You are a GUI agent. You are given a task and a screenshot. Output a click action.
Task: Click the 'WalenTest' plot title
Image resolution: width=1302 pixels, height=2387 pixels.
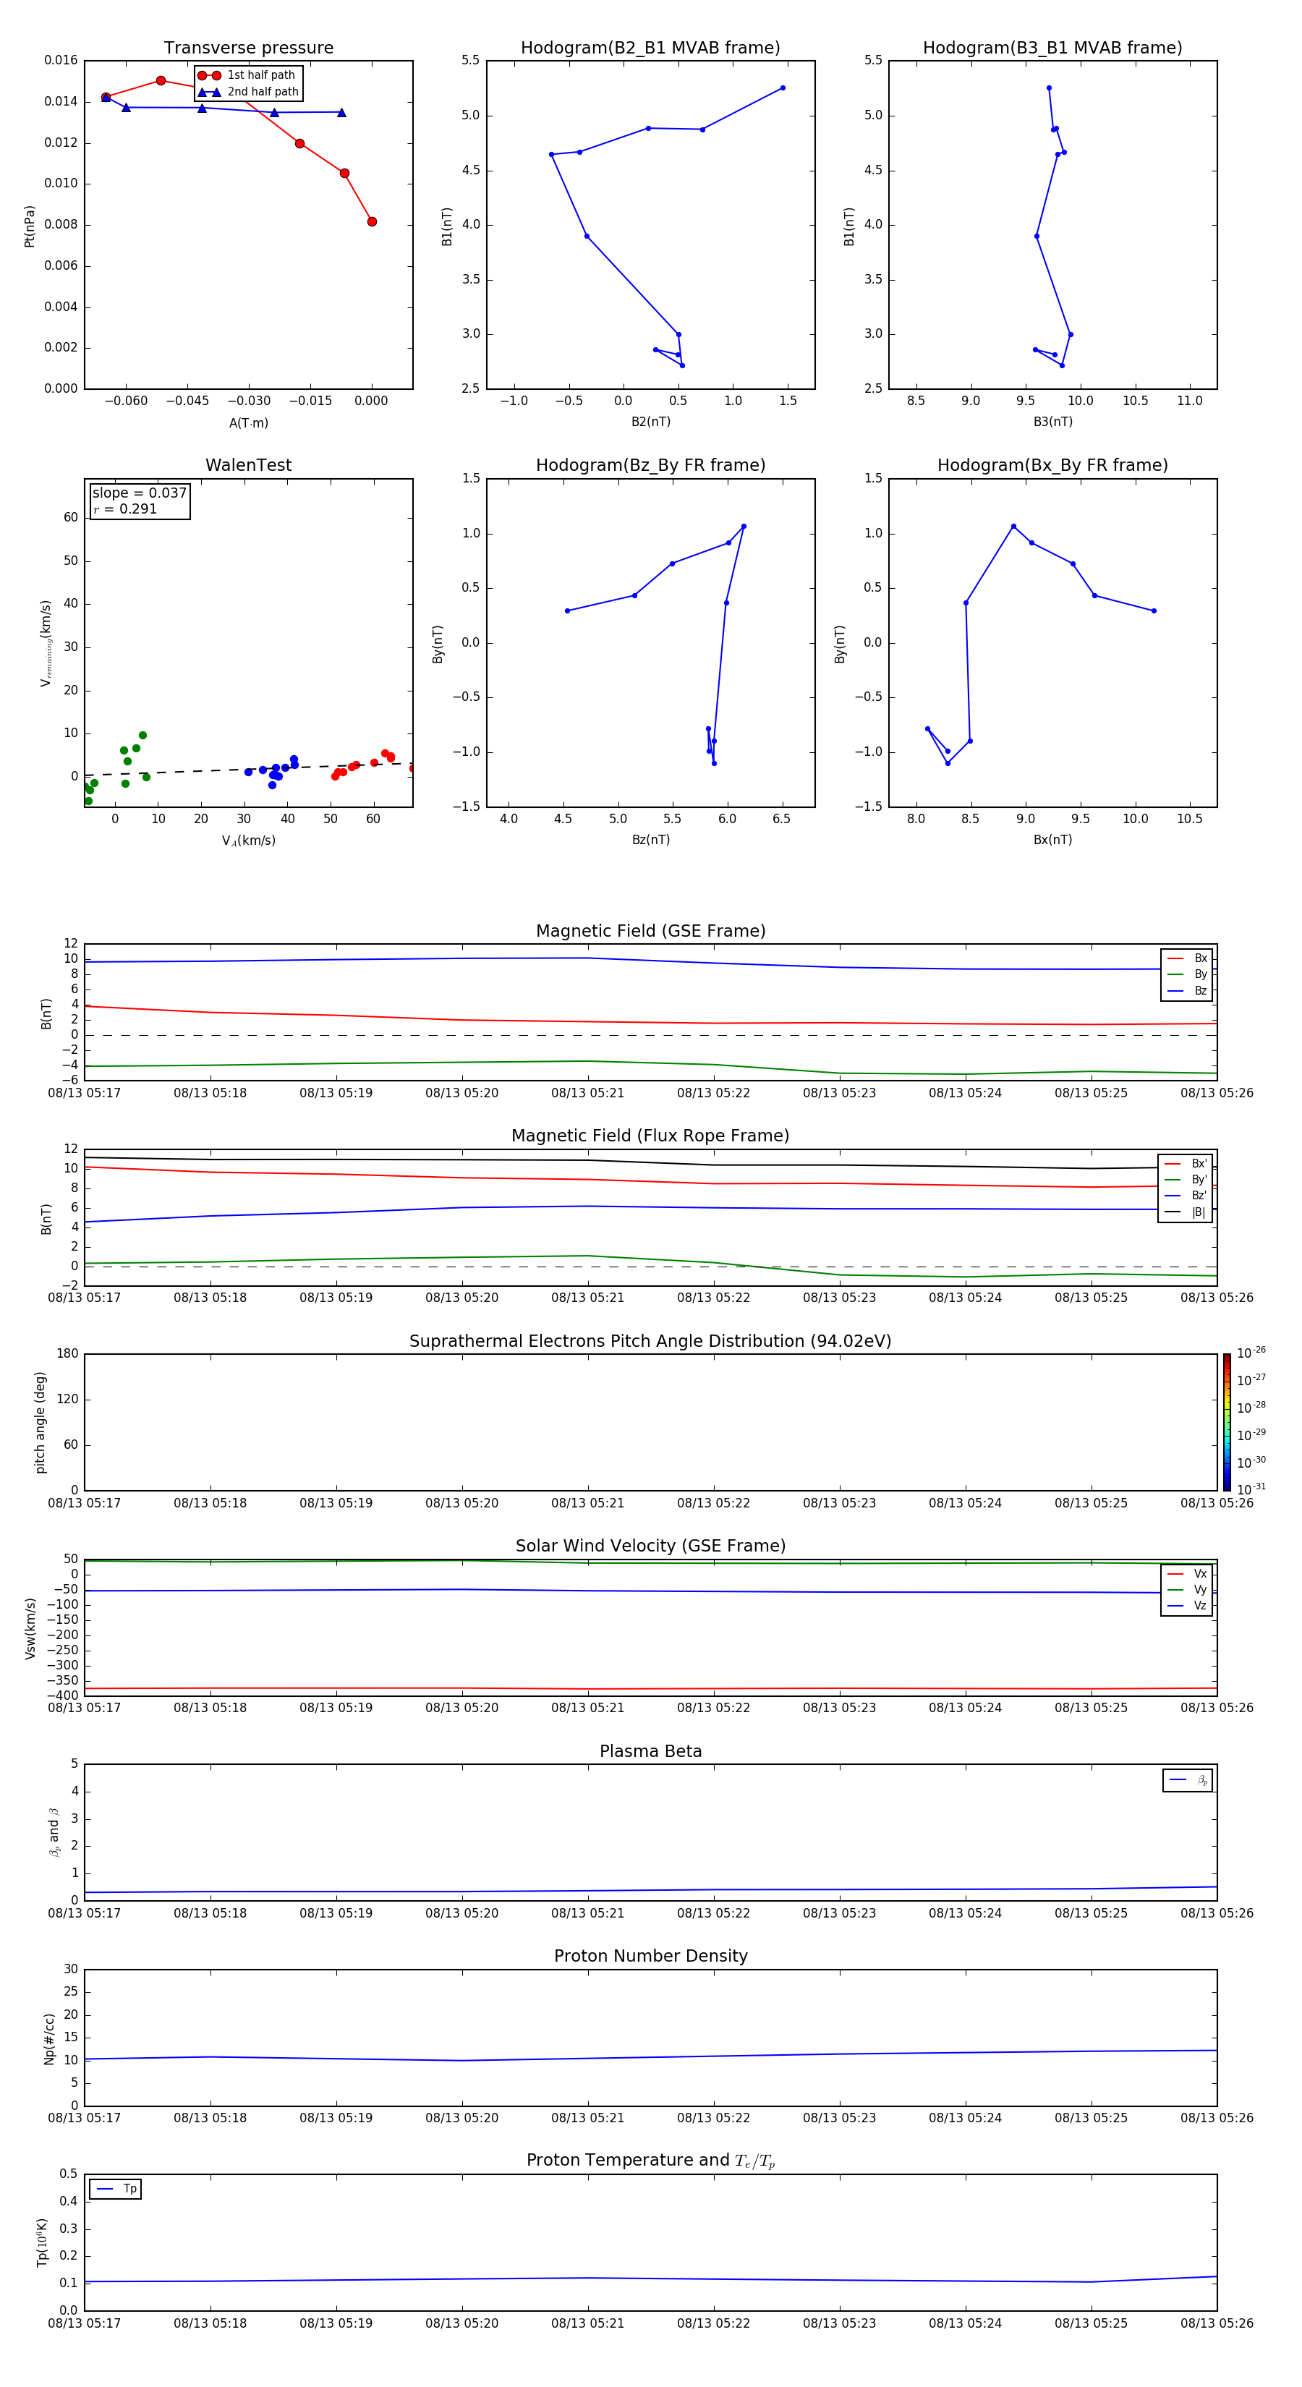coord(248,465)
